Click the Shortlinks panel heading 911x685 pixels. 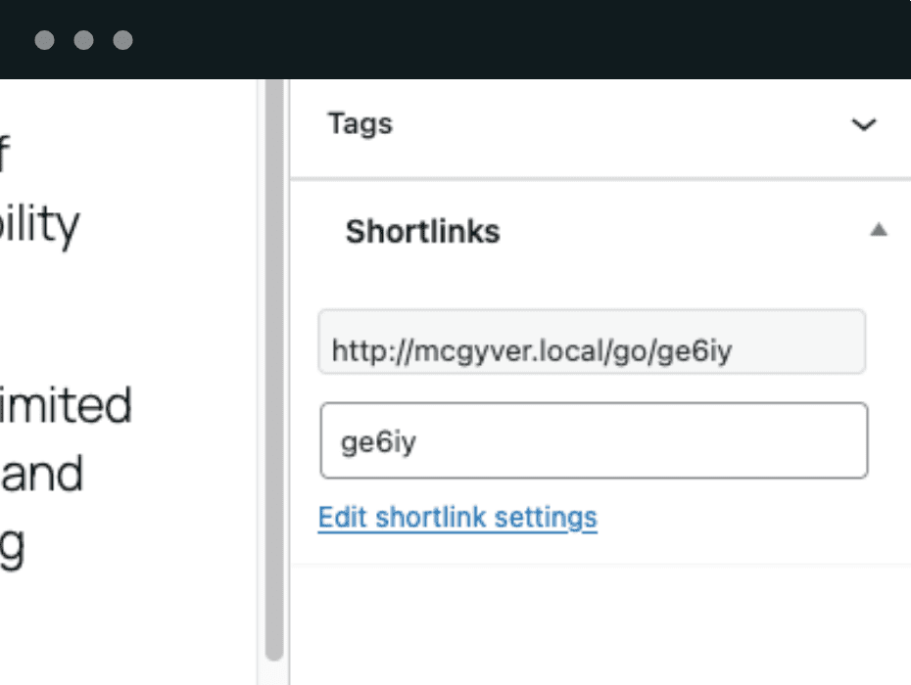pyautogui.click(x=422, y=232)
